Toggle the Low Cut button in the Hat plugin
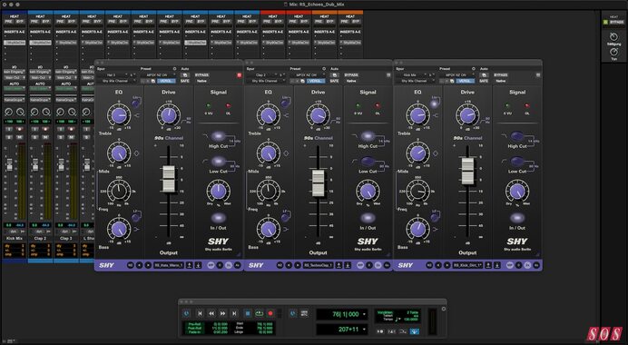This screenshot has height=345, width=628. (219, 161)
